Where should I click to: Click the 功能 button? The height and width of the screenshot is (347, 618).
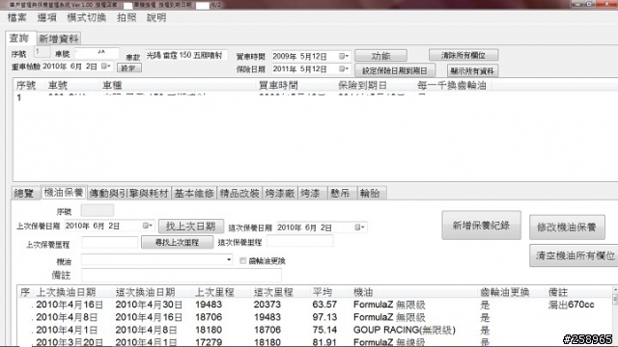[x=380, y=56]
